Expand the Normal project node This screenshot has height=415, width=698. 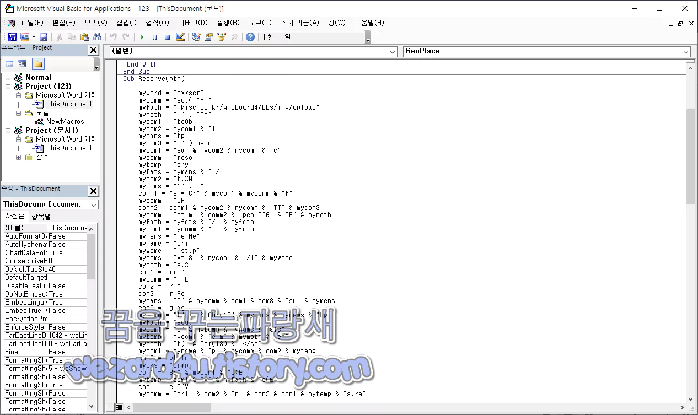pos(8,78)
